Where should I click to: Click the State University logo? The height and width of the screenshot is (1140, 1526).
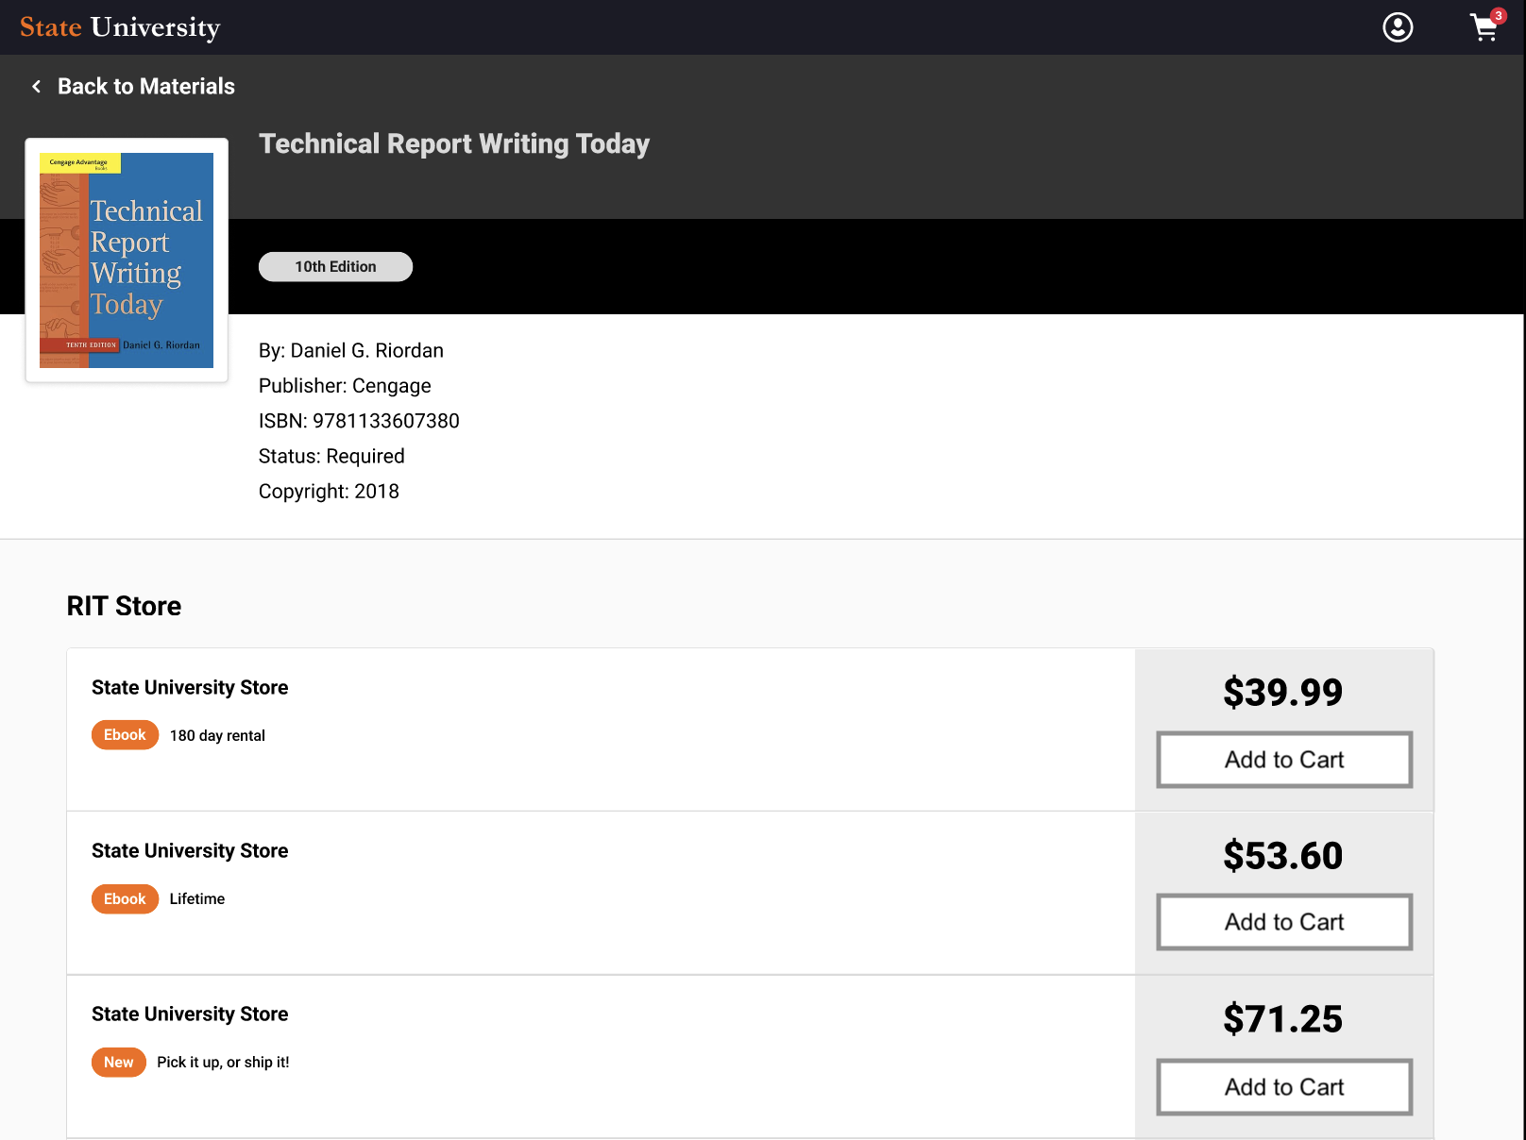pos(120,27)
